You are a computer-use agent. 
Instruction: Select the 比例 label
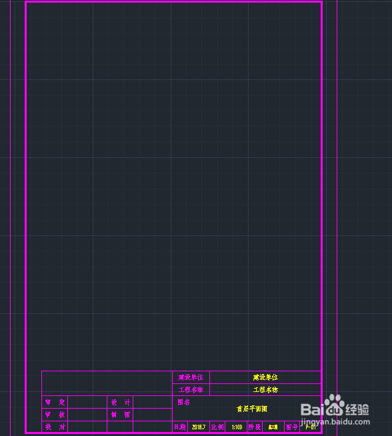tap(217, 427)
